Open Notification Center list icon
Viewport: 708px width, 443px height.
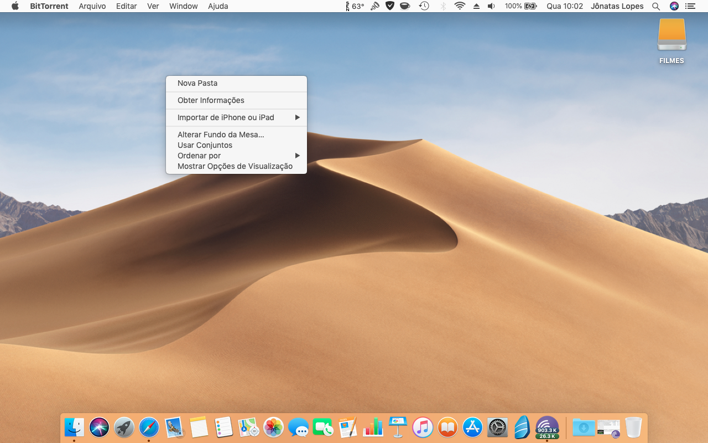click(x=690, y=6)
